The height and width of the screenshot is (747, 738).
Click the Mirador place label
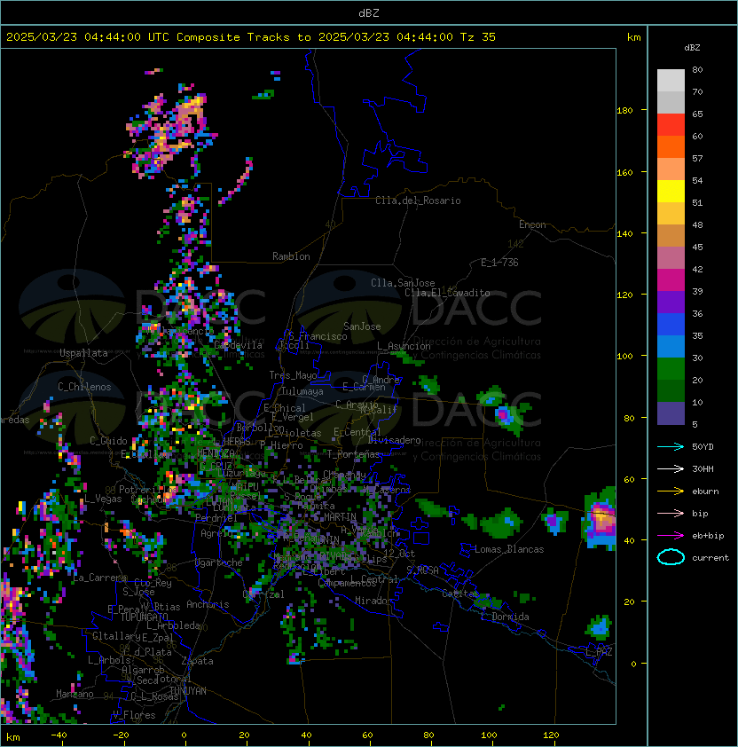click(x=373, y=601)
